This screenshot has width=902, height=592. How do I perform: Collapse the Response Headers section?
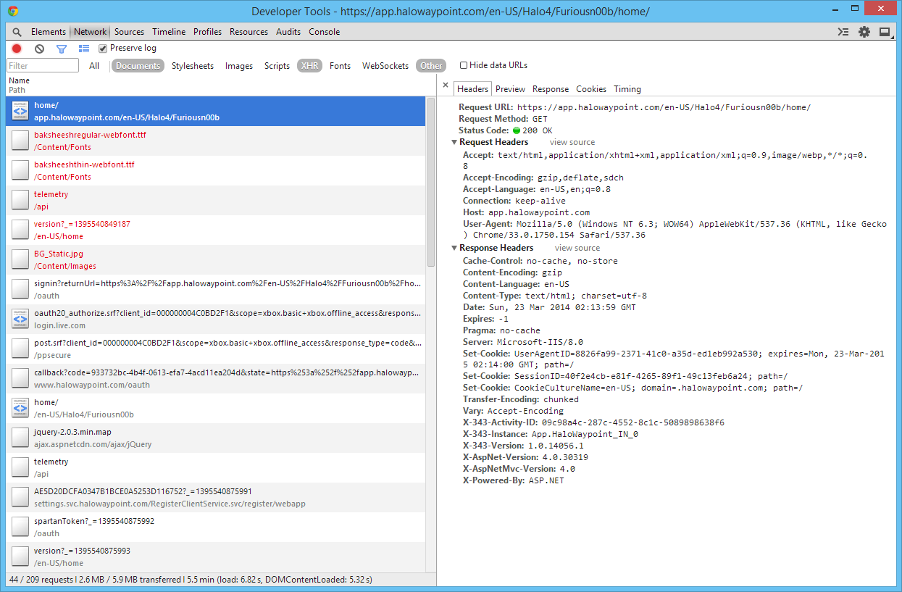454,249
